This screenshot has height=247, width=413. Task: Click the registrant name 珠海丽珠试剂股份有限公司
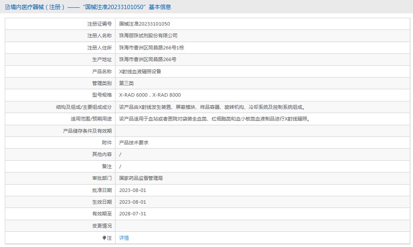tap(149, 36)
